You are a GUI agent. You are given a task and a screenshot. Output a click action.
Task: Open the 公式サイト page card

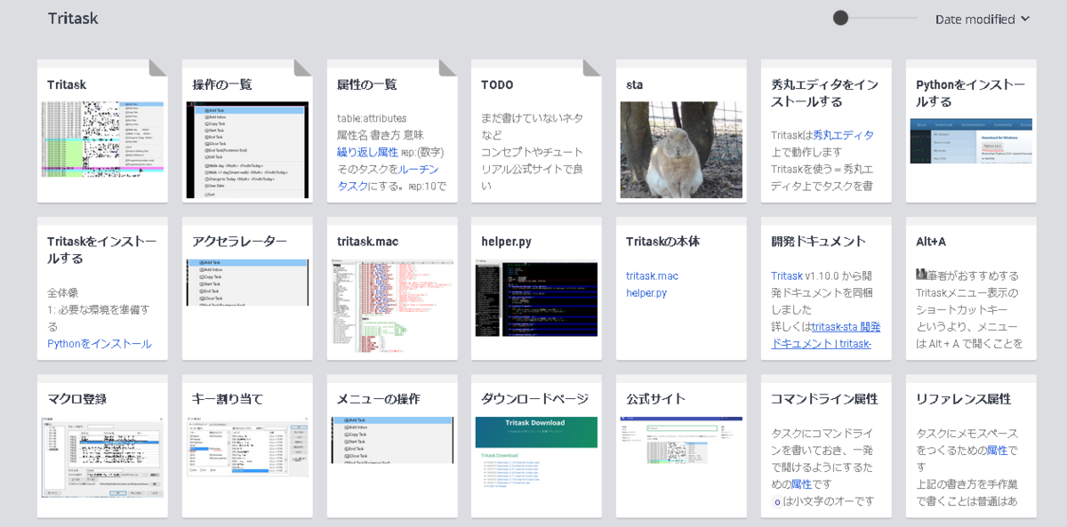coord(681,446)
